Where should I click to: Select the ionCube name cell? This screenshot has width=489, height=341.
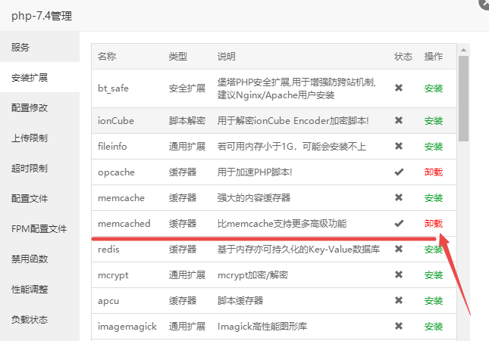(116, 121)
